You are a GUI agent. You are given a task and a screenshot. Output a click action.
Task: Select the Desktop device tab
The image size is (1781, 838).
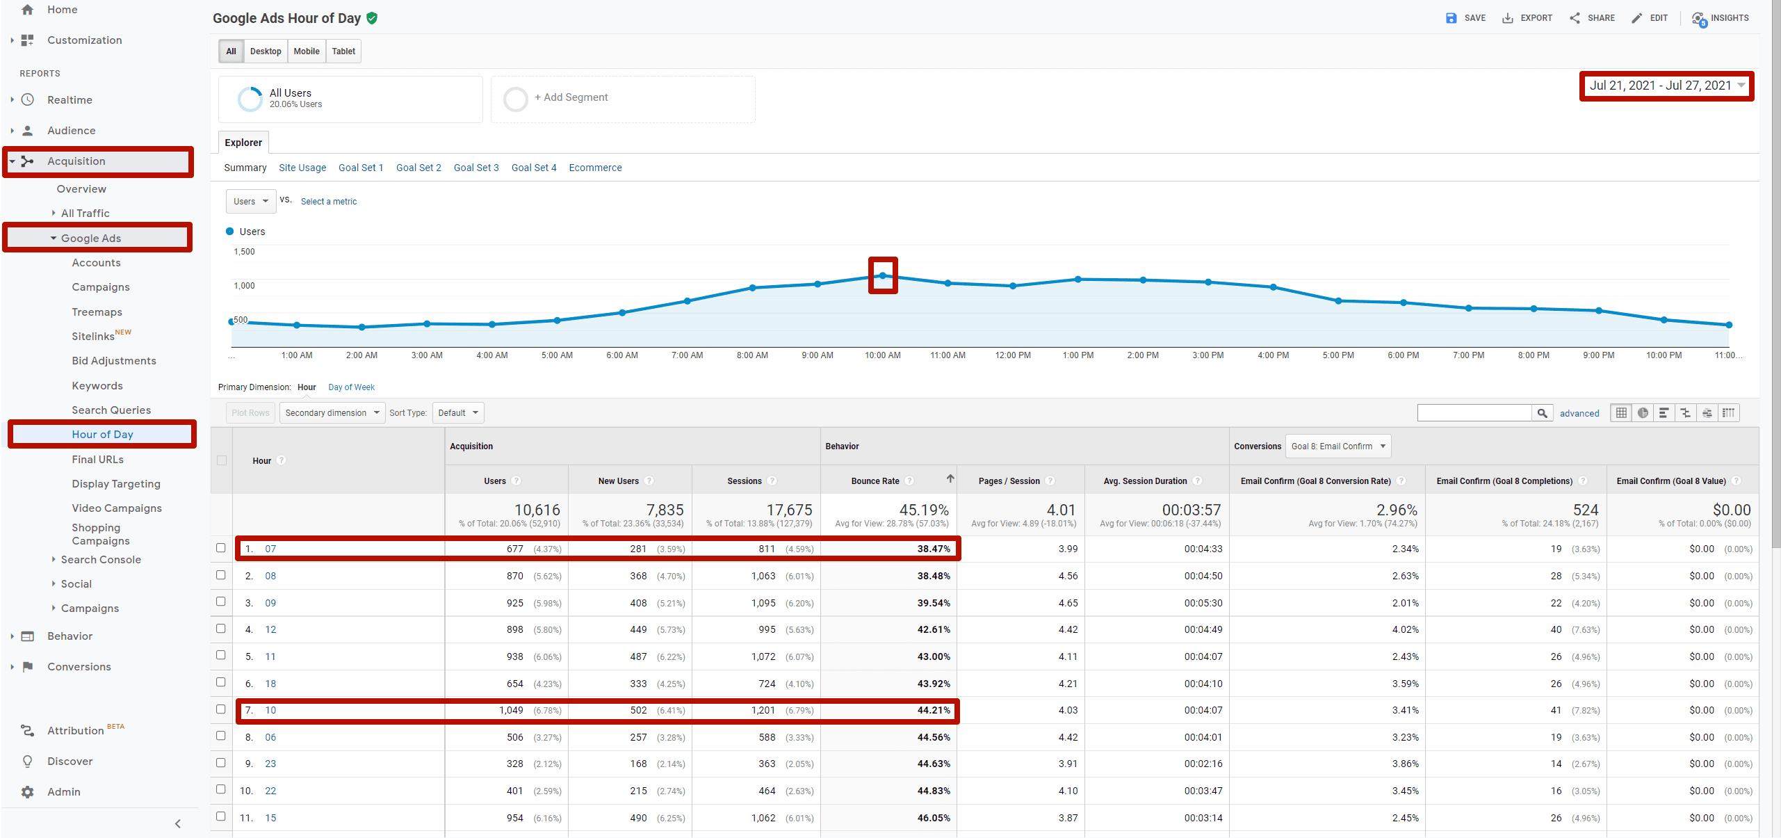click(266, 51)
